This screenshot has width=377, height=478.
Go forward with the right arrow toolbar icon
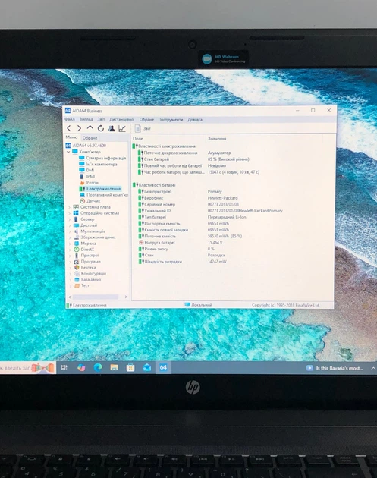(79, 128)
